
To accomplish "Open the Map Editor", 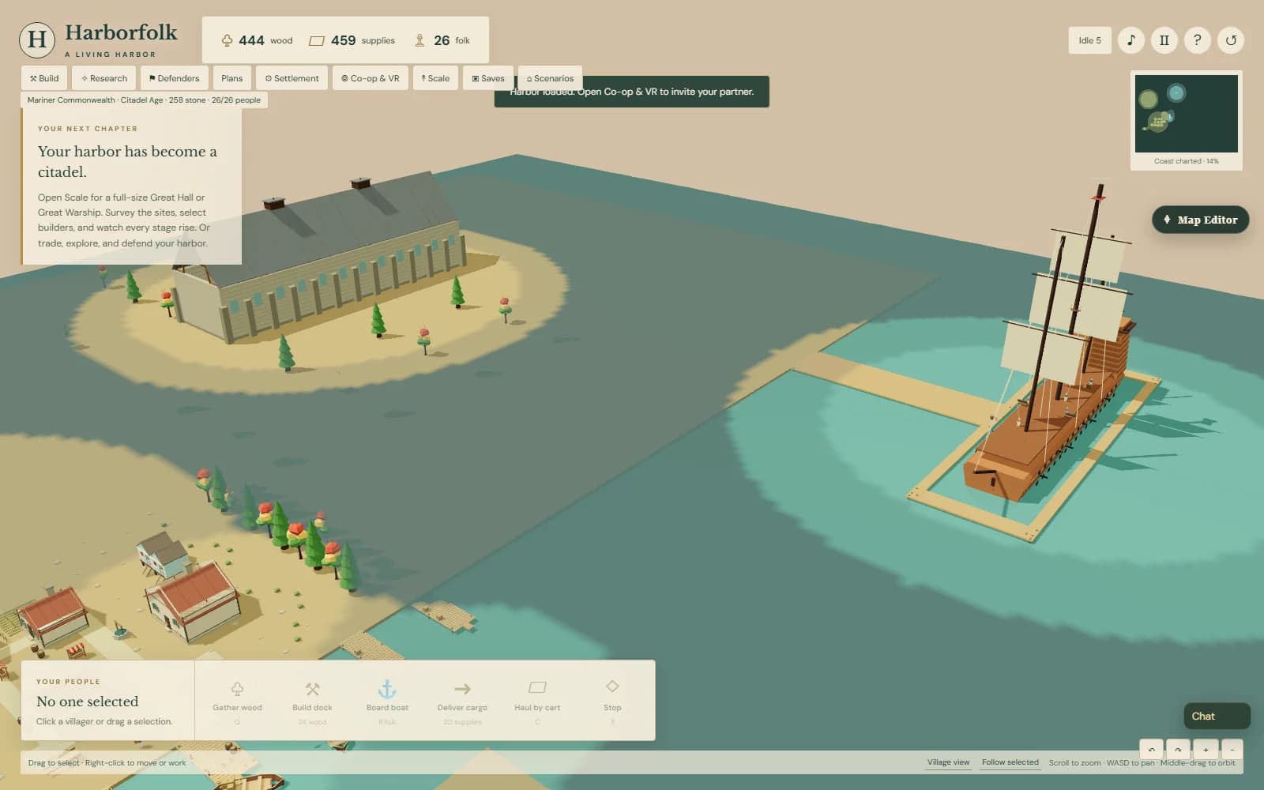I will pos(1200,220).
